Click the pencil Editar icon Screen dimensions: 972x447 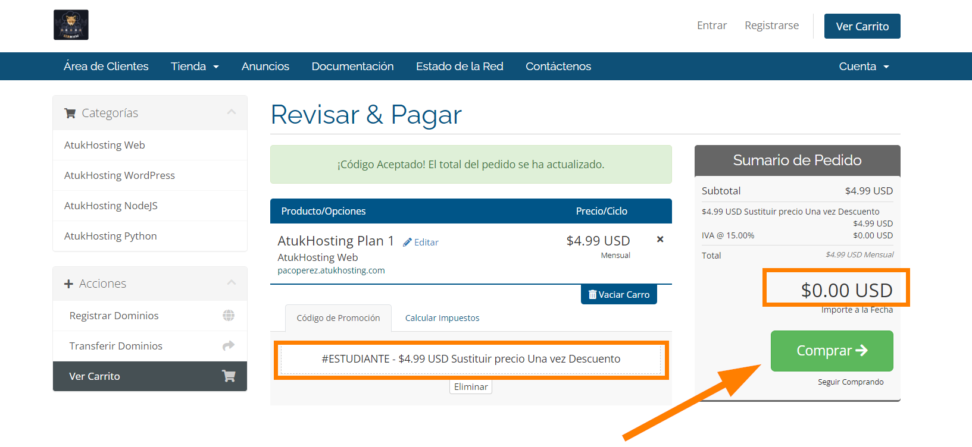[408, 243]
